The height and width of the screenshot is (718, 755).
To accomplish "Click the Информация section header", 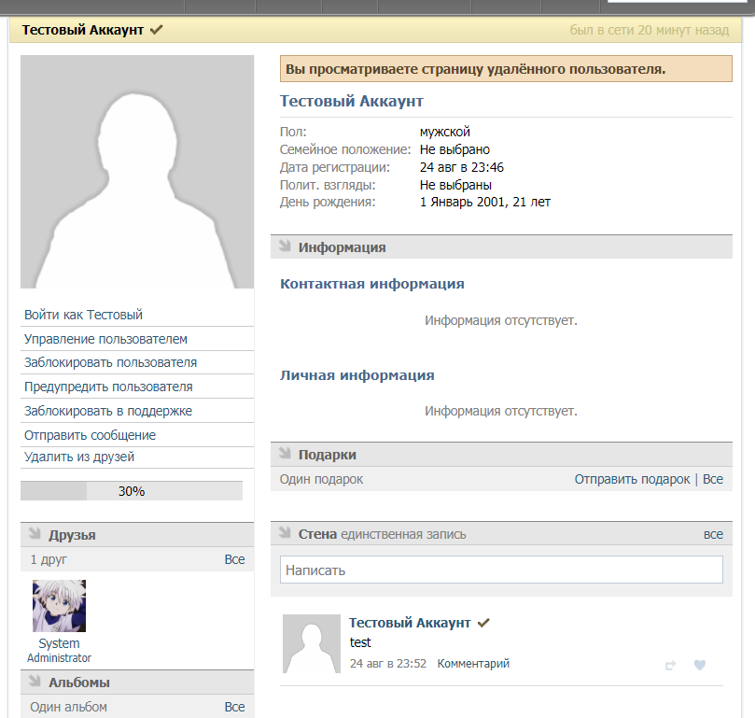I will point(501,247).
